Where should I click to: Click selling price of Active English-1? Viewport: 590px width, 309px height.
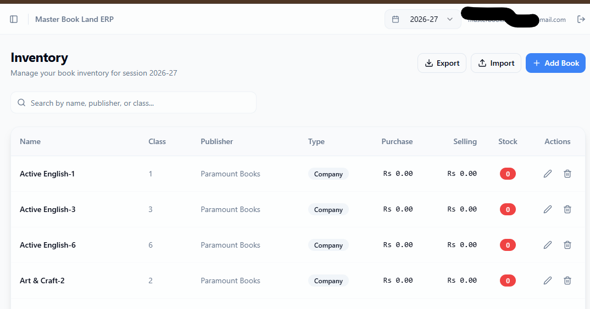click(461, 174)
